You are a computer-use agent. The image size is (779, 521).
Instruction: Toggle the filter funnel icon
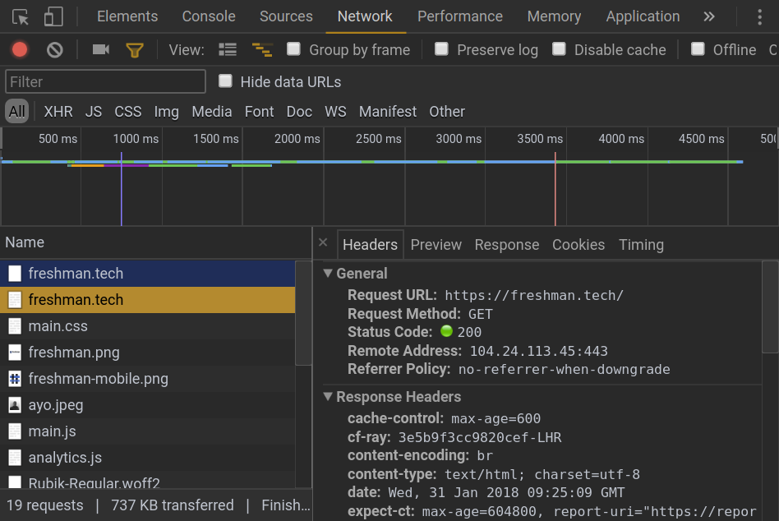tap(135, 50)
